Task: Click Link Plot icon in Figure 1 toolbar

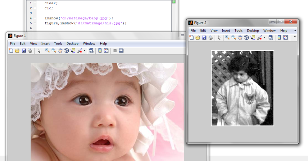Action: [x=91, y=51]
